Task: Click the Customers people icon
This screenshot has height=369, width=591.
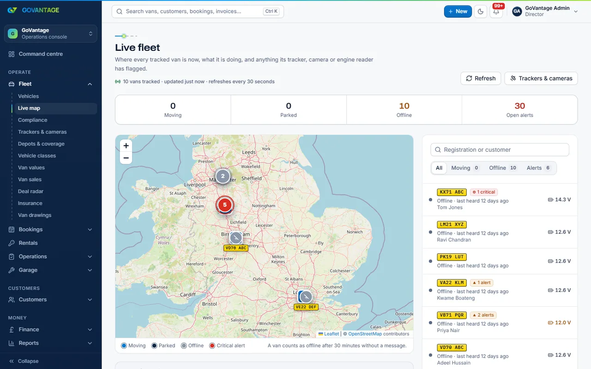Action: [12, 300]
